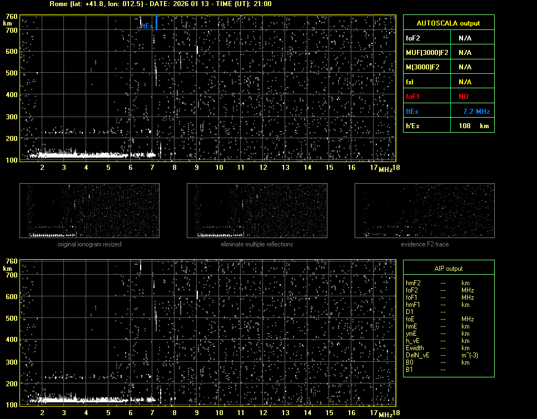Click the foF1 'NO' value cell
This screenshot has height=419, width=537.
click(464, 97)
